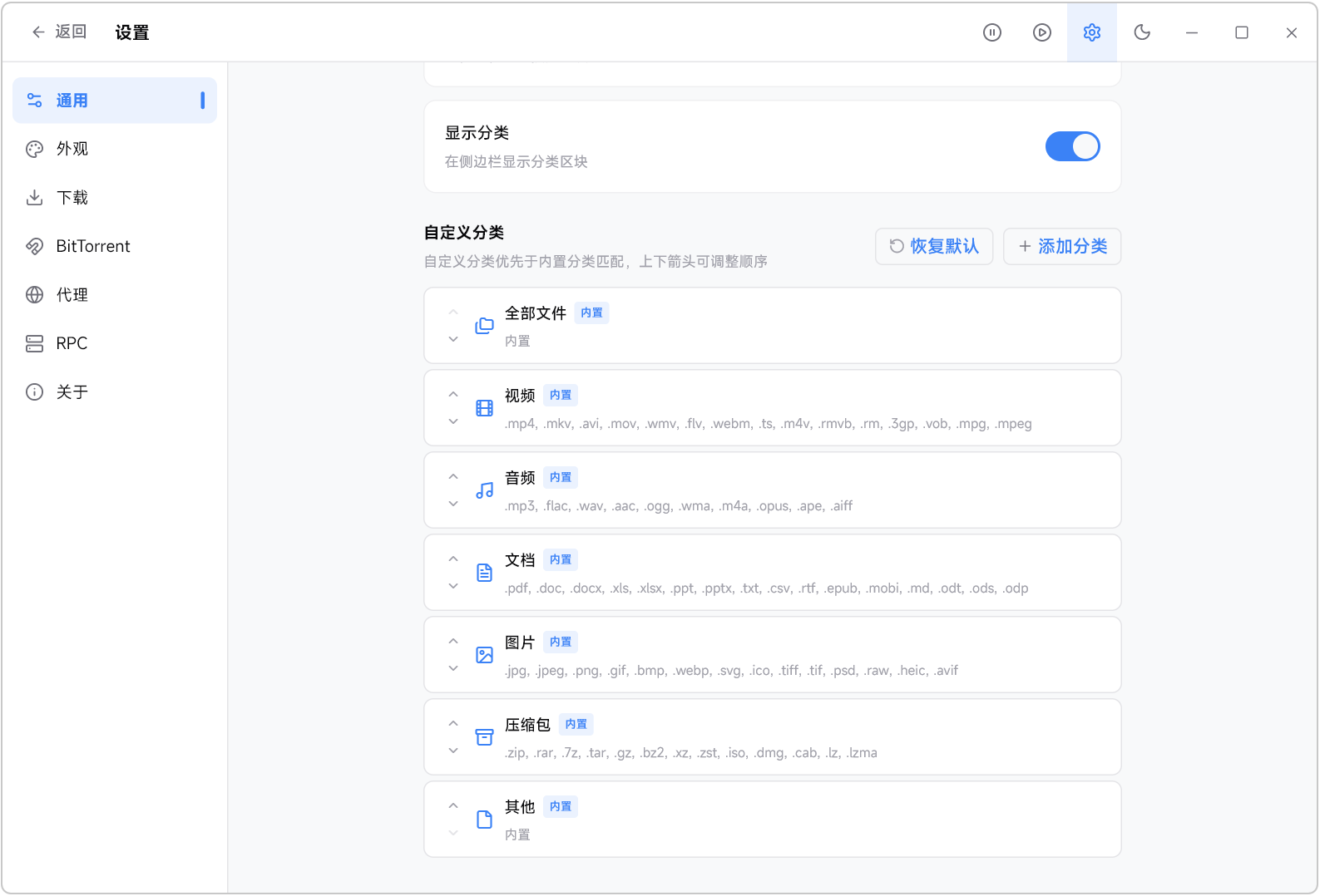This screenshot has height=896, width=1320.
Task: Select the 压缩包 category name
Action: tap(527, 725)
